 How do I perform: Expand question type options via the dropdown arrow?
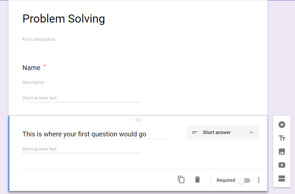tap(252, 132)
